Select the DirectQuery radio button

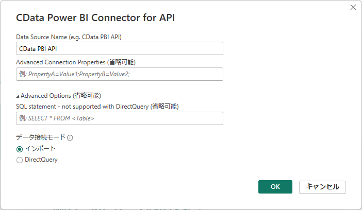[20, 160]
